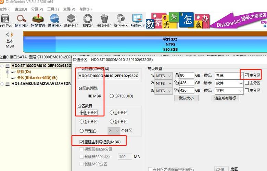The width and height of the screenshot is (267, 171).
Task: Open volume label dropdown showing 文档
Action: 229,91
